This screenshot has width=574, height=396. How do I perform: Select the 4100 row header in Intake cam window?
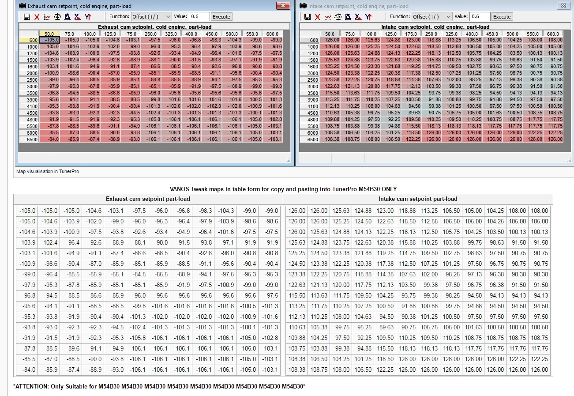pos(310,106)
